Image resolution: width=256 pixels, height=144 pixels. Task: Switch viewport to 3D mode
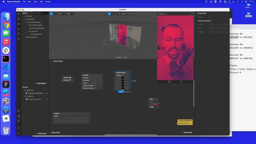51,14
